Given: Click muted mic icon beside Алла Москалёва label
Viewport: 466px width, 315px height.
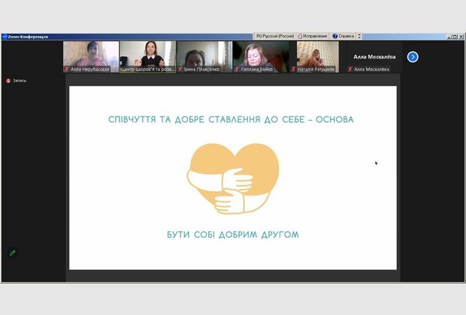Looking at the screenshot, I should [350, 69].
